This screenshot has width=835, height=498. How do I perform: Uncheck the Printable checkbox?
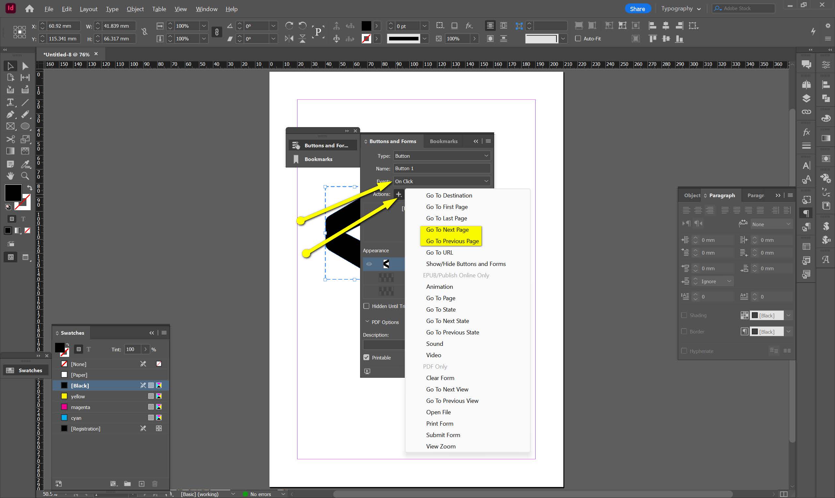coord(367,358)
